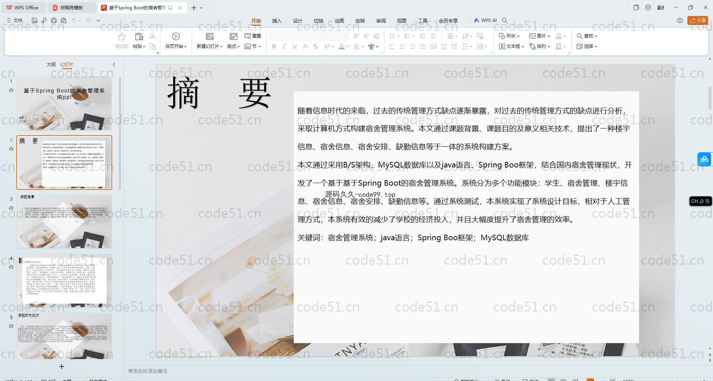
Task: Click the Align Center paragraph icon
Action: (402, 46)
